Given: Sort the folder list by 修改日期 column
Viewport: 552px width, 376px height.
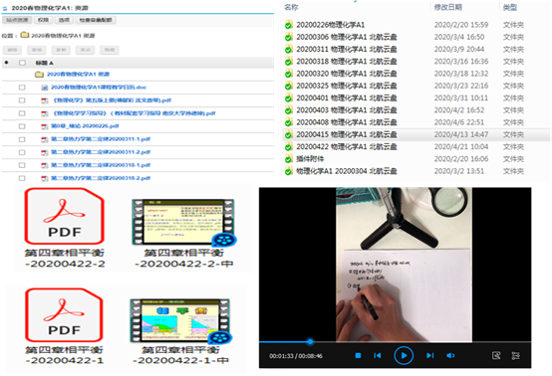Looking at the screenshot, I should (x=447, y=7).
